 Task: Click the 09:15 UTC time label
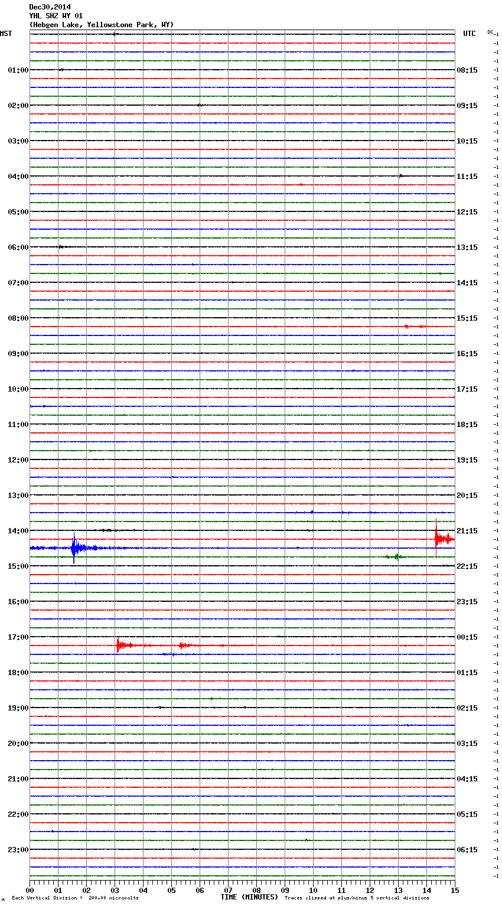[467, 106]
